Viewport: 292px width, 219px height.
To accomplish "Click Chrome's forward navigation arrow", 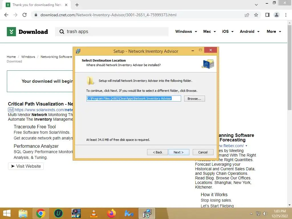I will coord(15,15).
